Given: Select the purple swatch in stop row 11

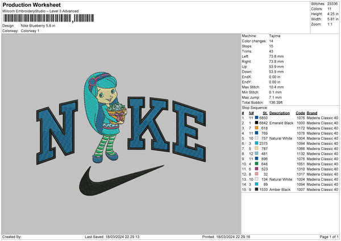Looking at the screenshot, I should (x=257, y=169).
